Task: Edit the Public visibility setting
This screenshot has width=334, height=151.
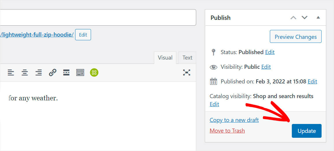Action: click(266, 67)
